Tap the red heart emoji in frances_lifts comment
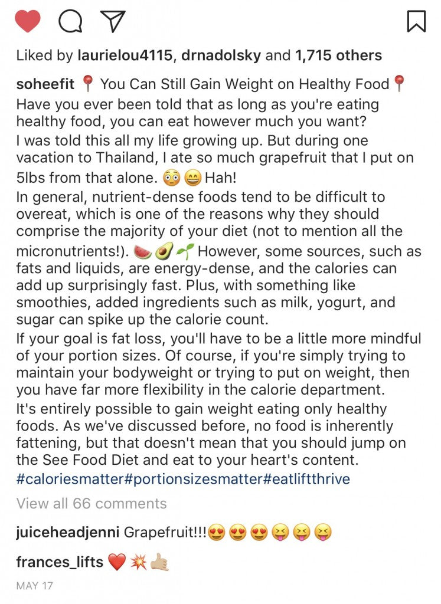The image size is (441, 604). pos(117,563)
